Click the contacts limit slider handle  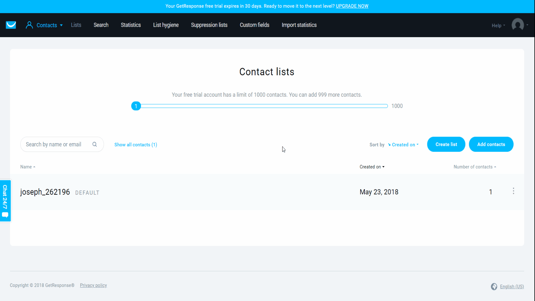136,106
